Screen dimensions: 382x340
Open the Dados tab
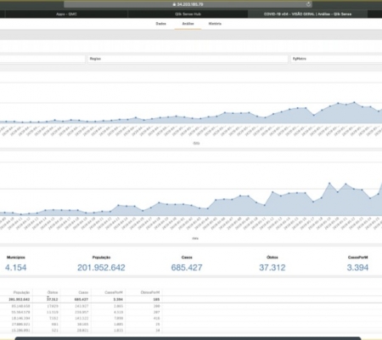[x=160, y=24]
